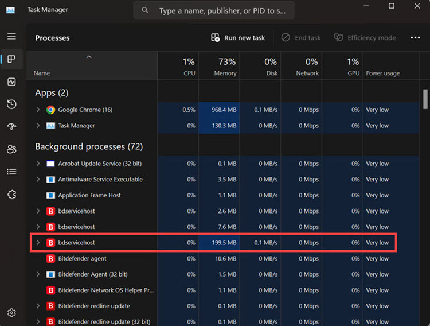Expand the Task Manager process entry
Viewport: 430px width, 326px height.
click(x=38, y=126)
